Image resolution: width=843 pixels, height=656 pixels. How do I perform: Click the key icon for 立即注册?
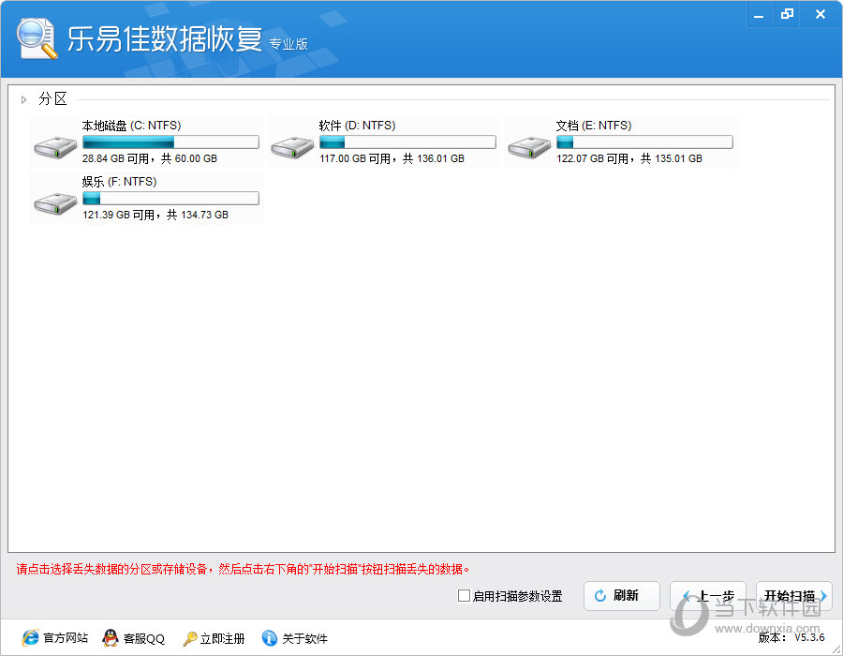click(190, 638)
